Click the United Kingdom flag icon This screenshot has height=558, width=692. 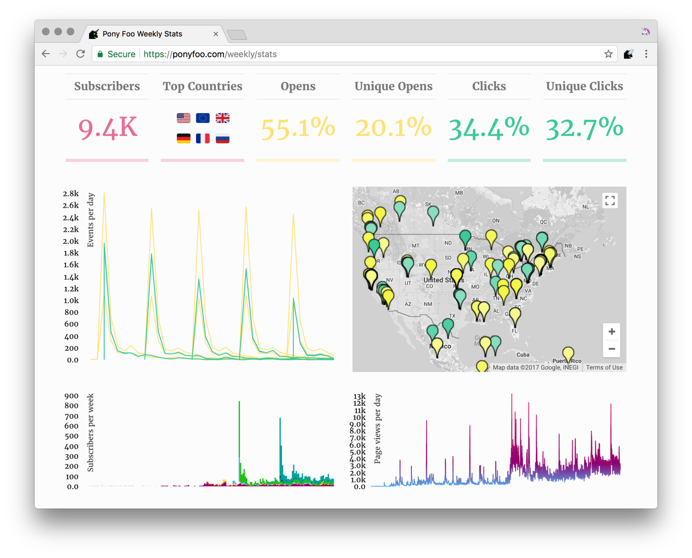tap(222, 118)
